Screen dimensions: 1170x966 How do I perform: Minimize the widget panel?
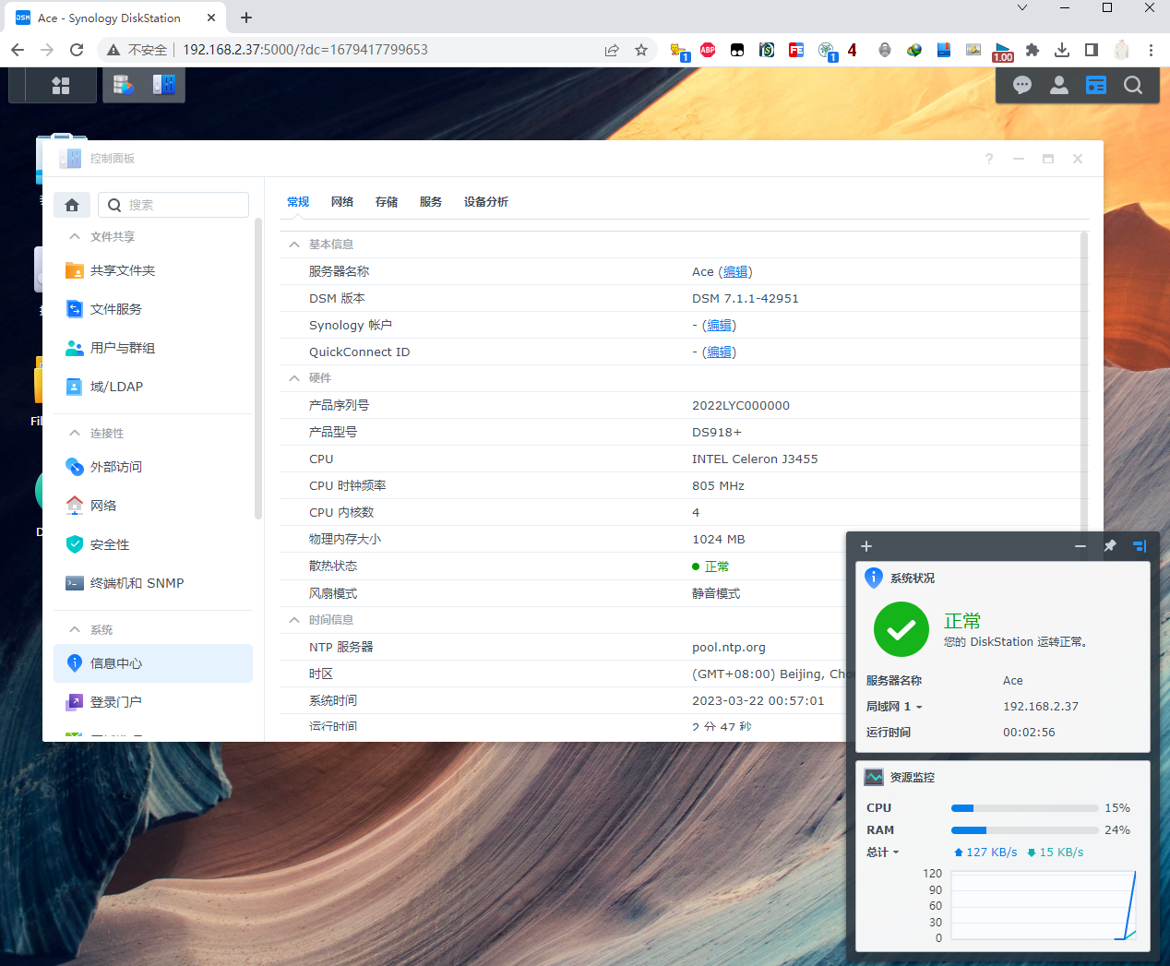point(1080,546)
